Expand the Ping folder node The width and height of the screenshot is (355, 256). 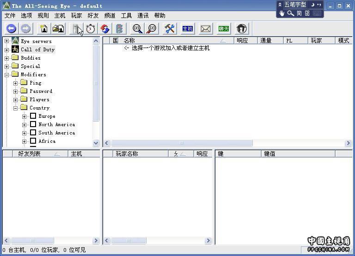[x=15, y=83]
